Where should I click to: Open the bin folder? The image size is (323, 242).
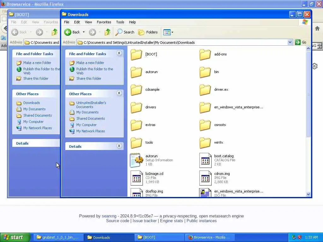coord(209,72)
